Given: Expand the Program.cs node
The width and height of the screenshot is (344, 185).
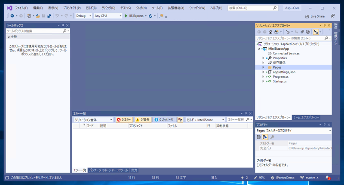Looking at the screenshot, I should (263, 77).
